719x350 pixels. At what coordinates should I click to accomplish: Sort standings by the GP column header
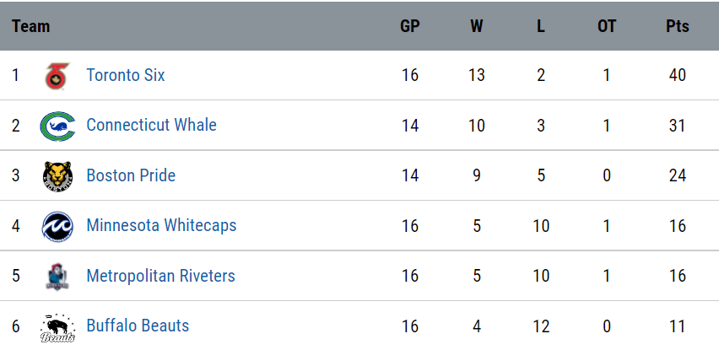coord(410,27)
